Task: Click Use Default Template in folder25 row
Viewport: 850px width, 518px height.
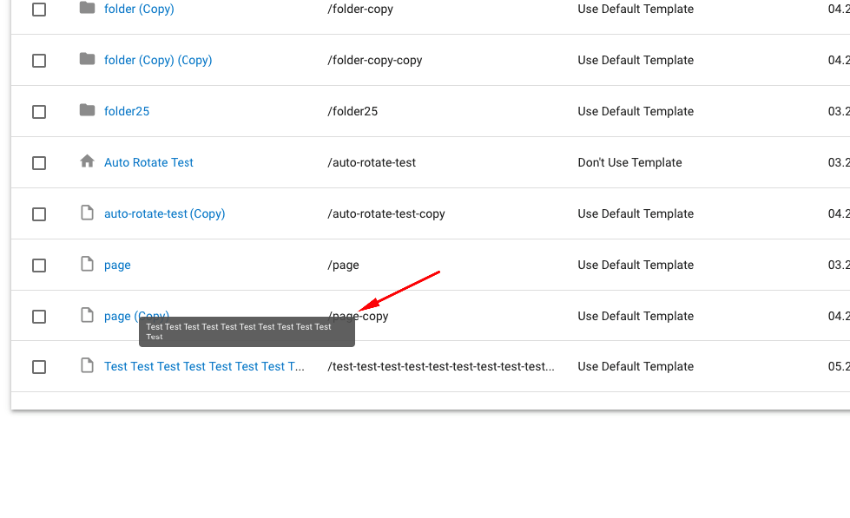Action: coord(636,112)
